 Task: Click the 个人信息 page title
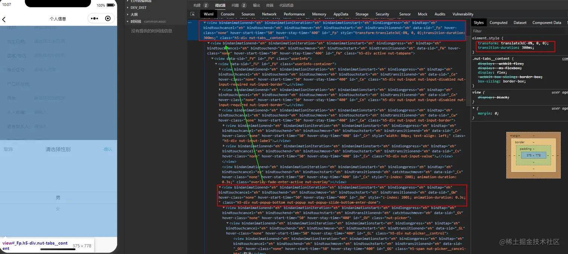coord(58,19)
